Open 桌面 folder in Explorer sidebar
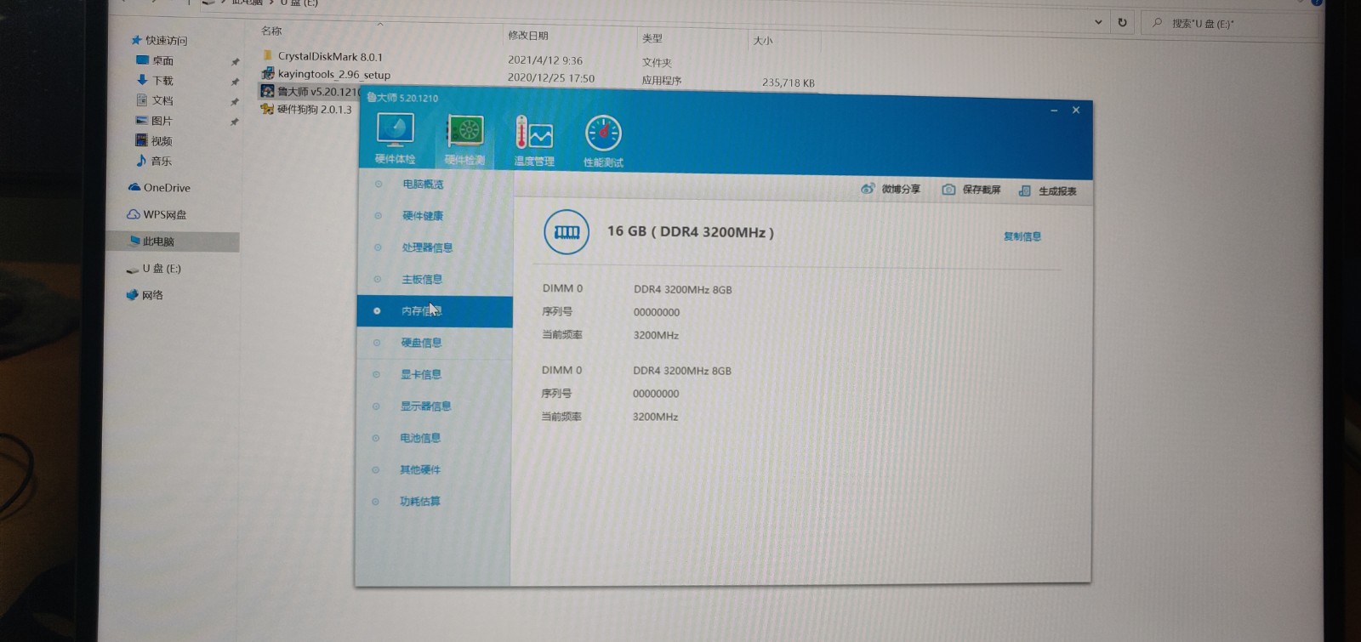1361x642 pixels. point(155,60)
